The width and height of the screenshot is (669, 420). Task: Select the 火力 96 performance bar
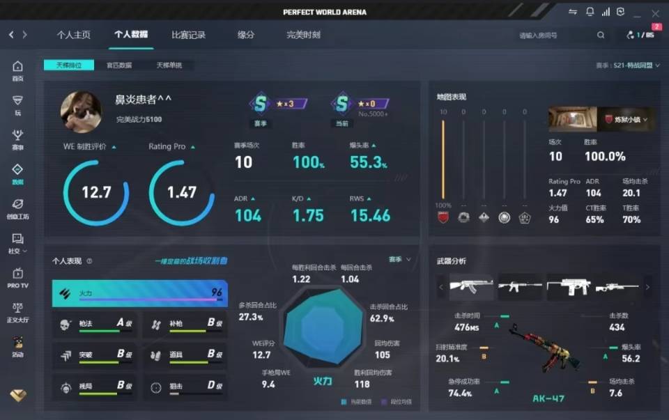coord(139,293)
